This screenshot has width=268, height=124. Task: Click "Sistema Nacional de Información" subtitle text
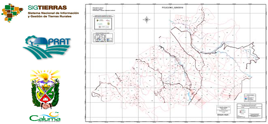[53, 13]
